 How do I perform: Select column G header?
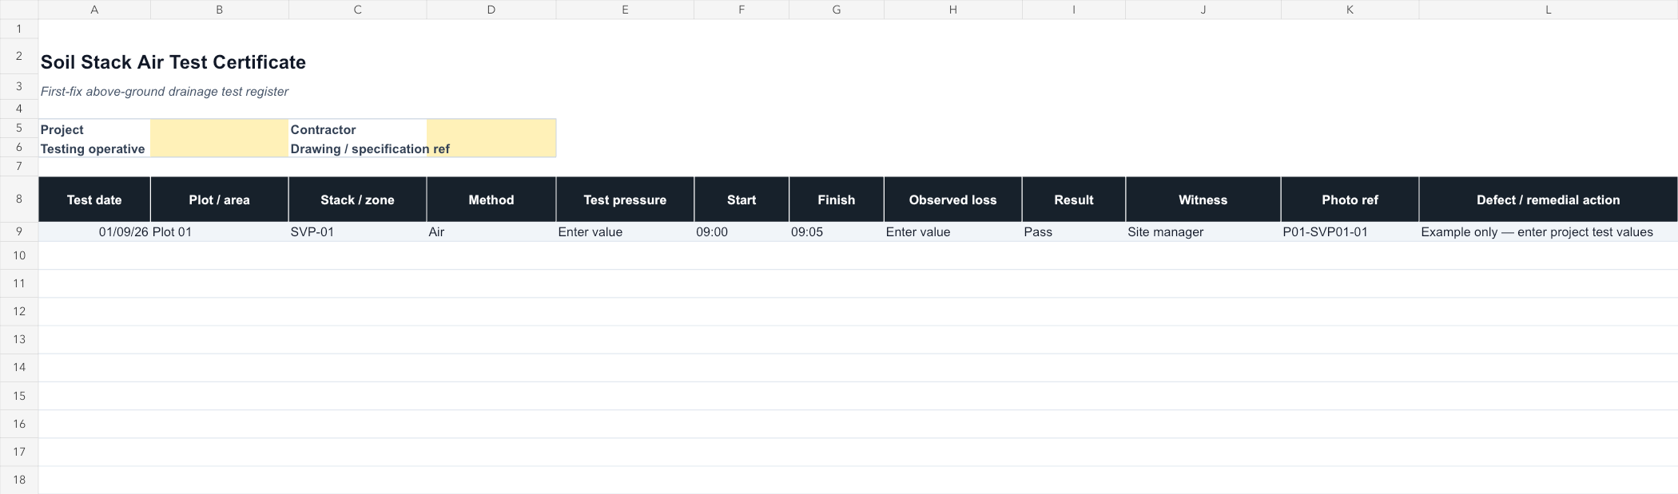[837, 10]
